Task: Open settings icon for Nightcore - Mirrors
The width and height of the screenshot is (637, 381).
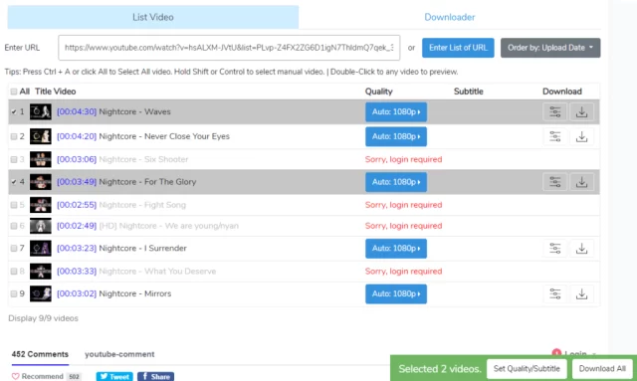Action: (x=555, y=293)
